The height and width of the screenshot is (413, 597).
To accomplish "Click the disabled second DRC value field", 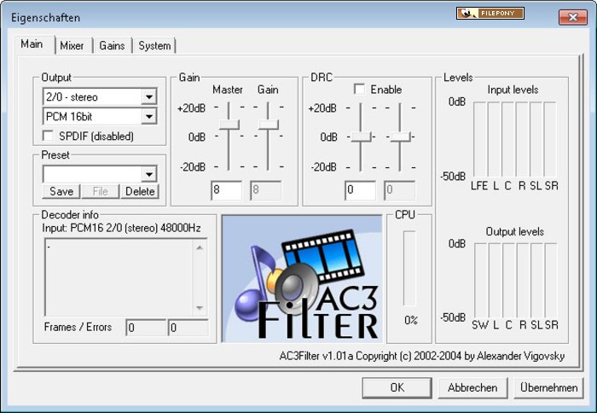I will [399, 190].
